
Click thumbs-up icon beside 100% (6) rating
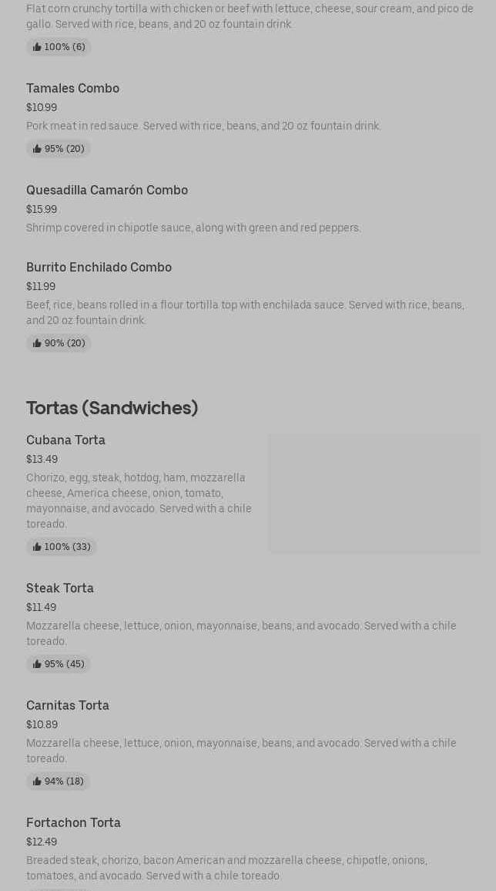(37, 47)
